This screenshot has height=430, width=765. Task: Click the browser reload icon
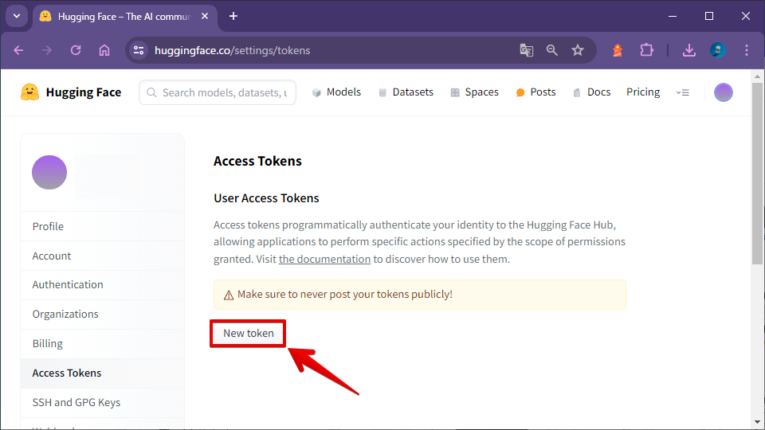pos(76,50)
